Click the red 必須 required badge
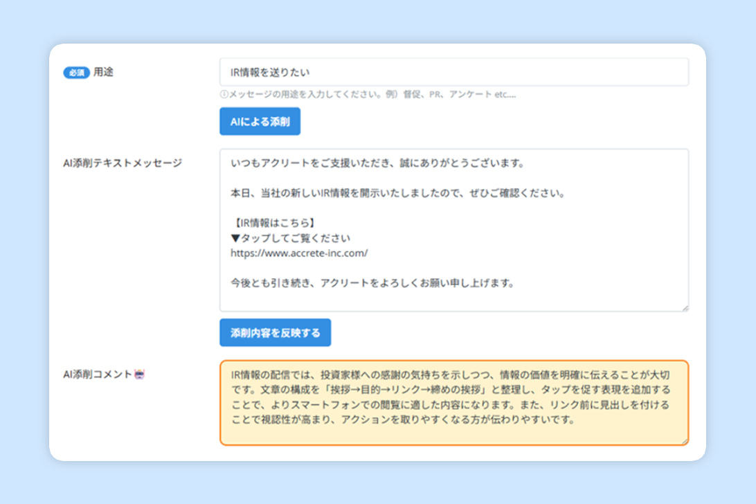This screenshot has height=504, width=756. (76, 71)
